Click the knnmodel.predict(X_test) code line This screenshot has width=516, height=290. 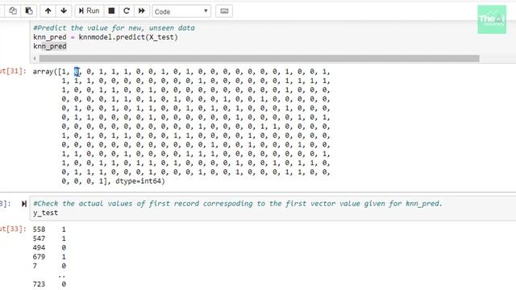click(106, 37)
